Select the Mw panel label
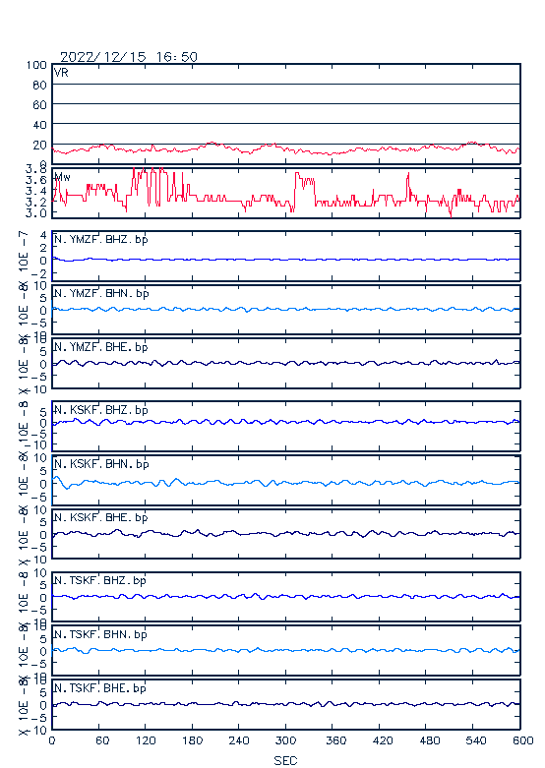This screenshot has height=768, width=545. 62,177
